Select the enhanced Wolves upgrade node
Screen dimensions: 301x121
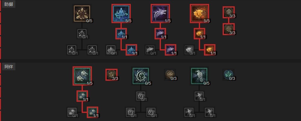click(x=82, y=96)
